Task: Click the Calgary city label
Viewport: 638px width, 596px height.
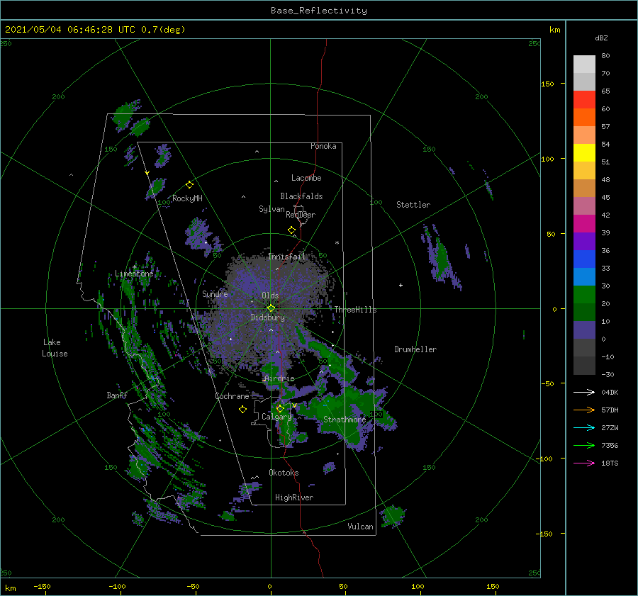Action: pyautogui.click(x=276, y=417)
